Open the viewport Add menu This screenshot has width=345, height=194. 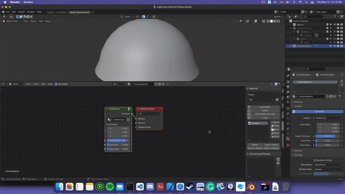click(41, 22)
